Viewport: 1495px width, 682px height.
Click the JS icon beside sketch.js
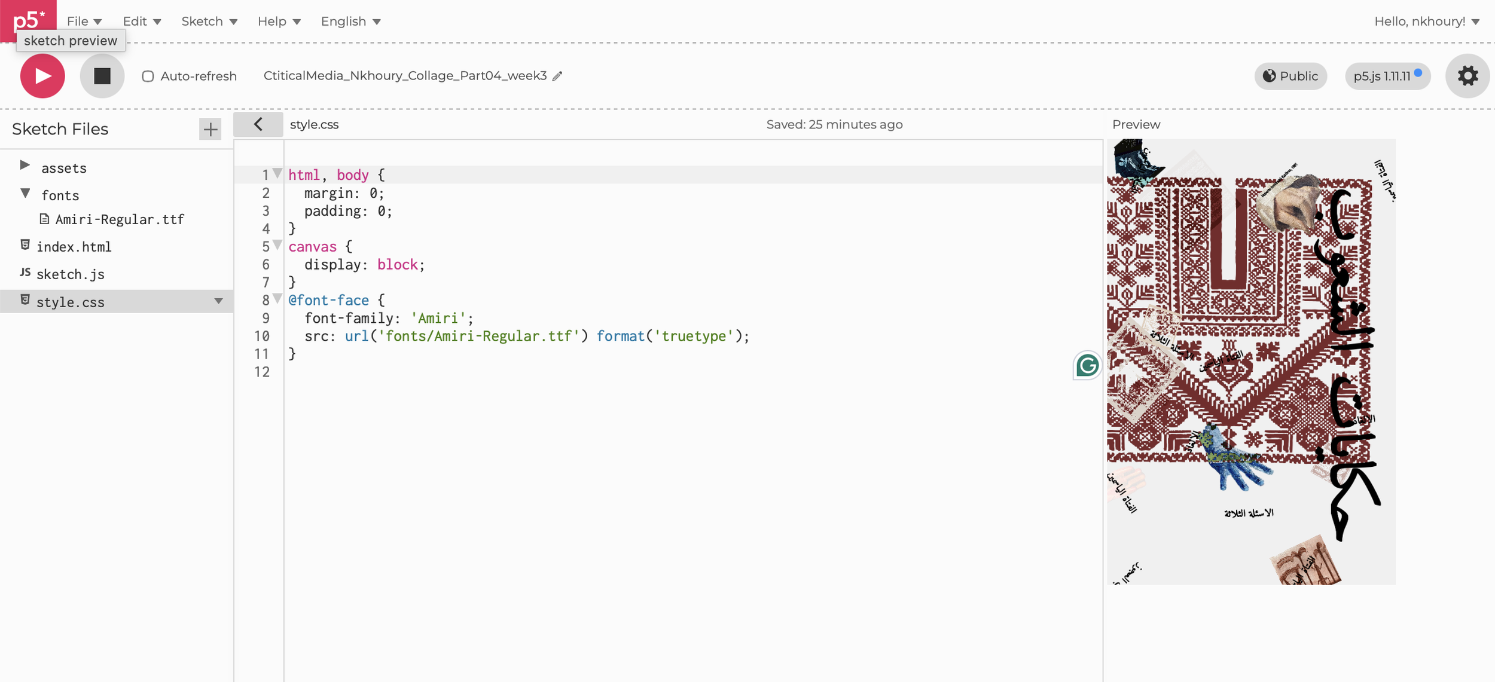click(x=25, y=273)
